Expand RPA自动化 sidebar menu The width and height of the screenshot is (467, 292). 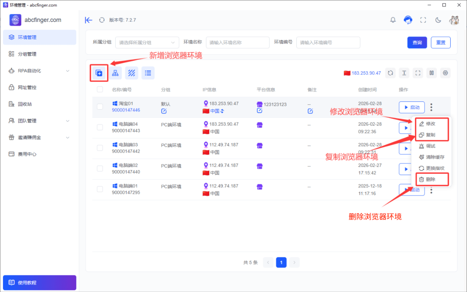[40, 71]
